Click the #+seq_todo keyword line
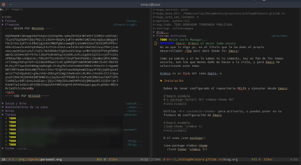The width and height of the screenshot is (301, 165). coord(192,25)
